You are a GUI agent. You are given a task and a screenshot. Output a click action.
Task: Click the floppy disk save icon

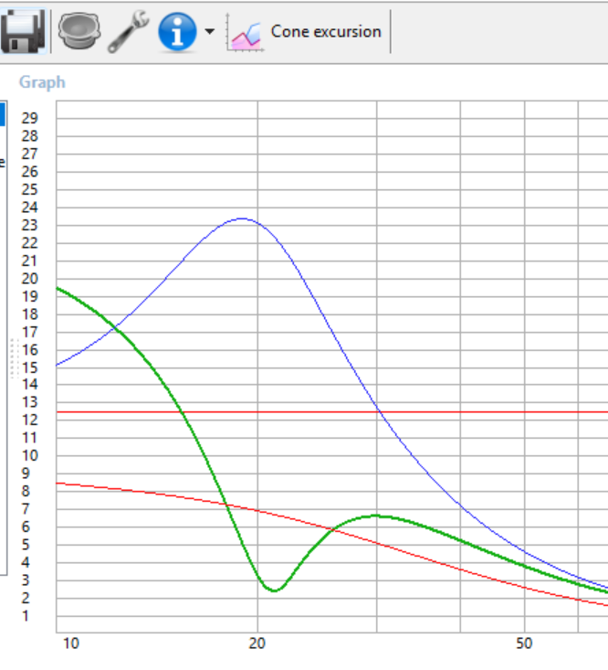point(23,31)
